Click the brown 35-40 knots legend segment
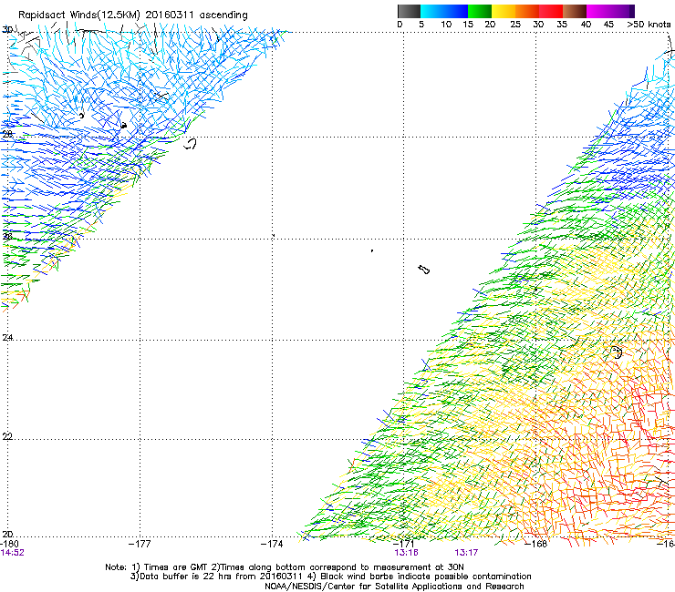Screen dimensions: 675x592 point(575,11)
